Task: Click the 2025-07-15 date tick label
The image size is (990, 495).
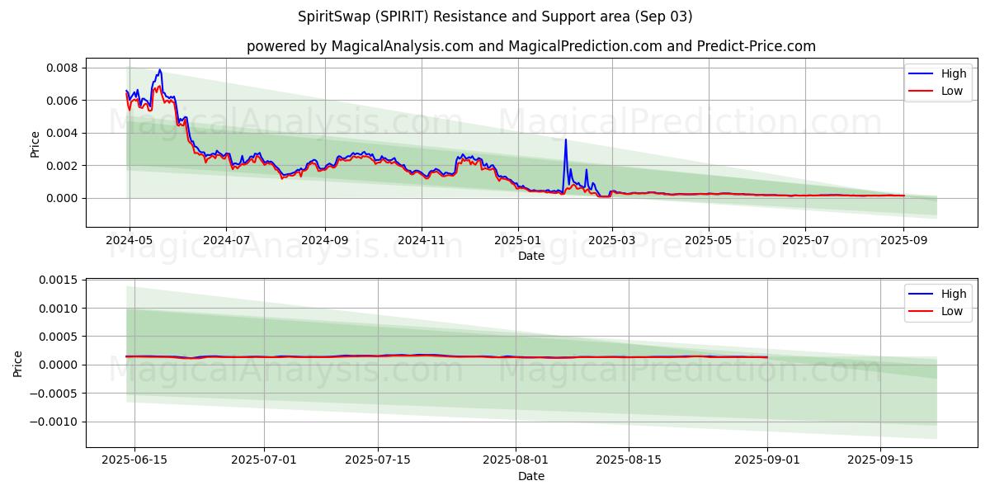Action: pyautogui.click(x=378, y=461)
